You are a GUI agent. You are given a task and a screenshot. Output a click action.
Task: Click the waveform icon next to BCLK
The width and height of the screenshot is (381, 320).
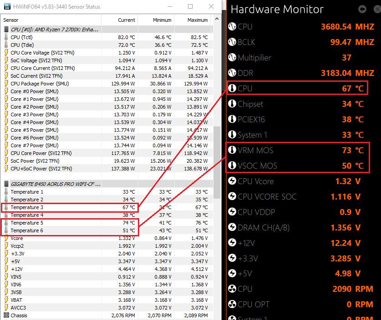(x=232, y=42)
